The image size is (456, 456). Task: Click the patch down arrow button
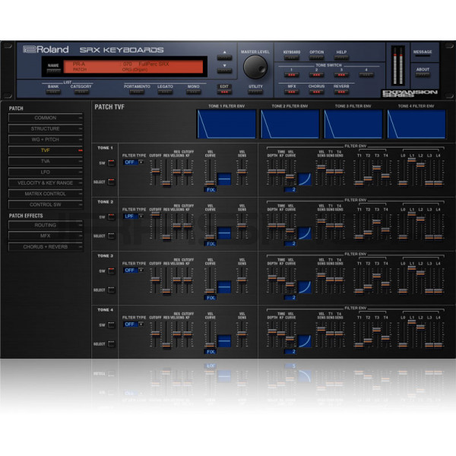point(224,71)
